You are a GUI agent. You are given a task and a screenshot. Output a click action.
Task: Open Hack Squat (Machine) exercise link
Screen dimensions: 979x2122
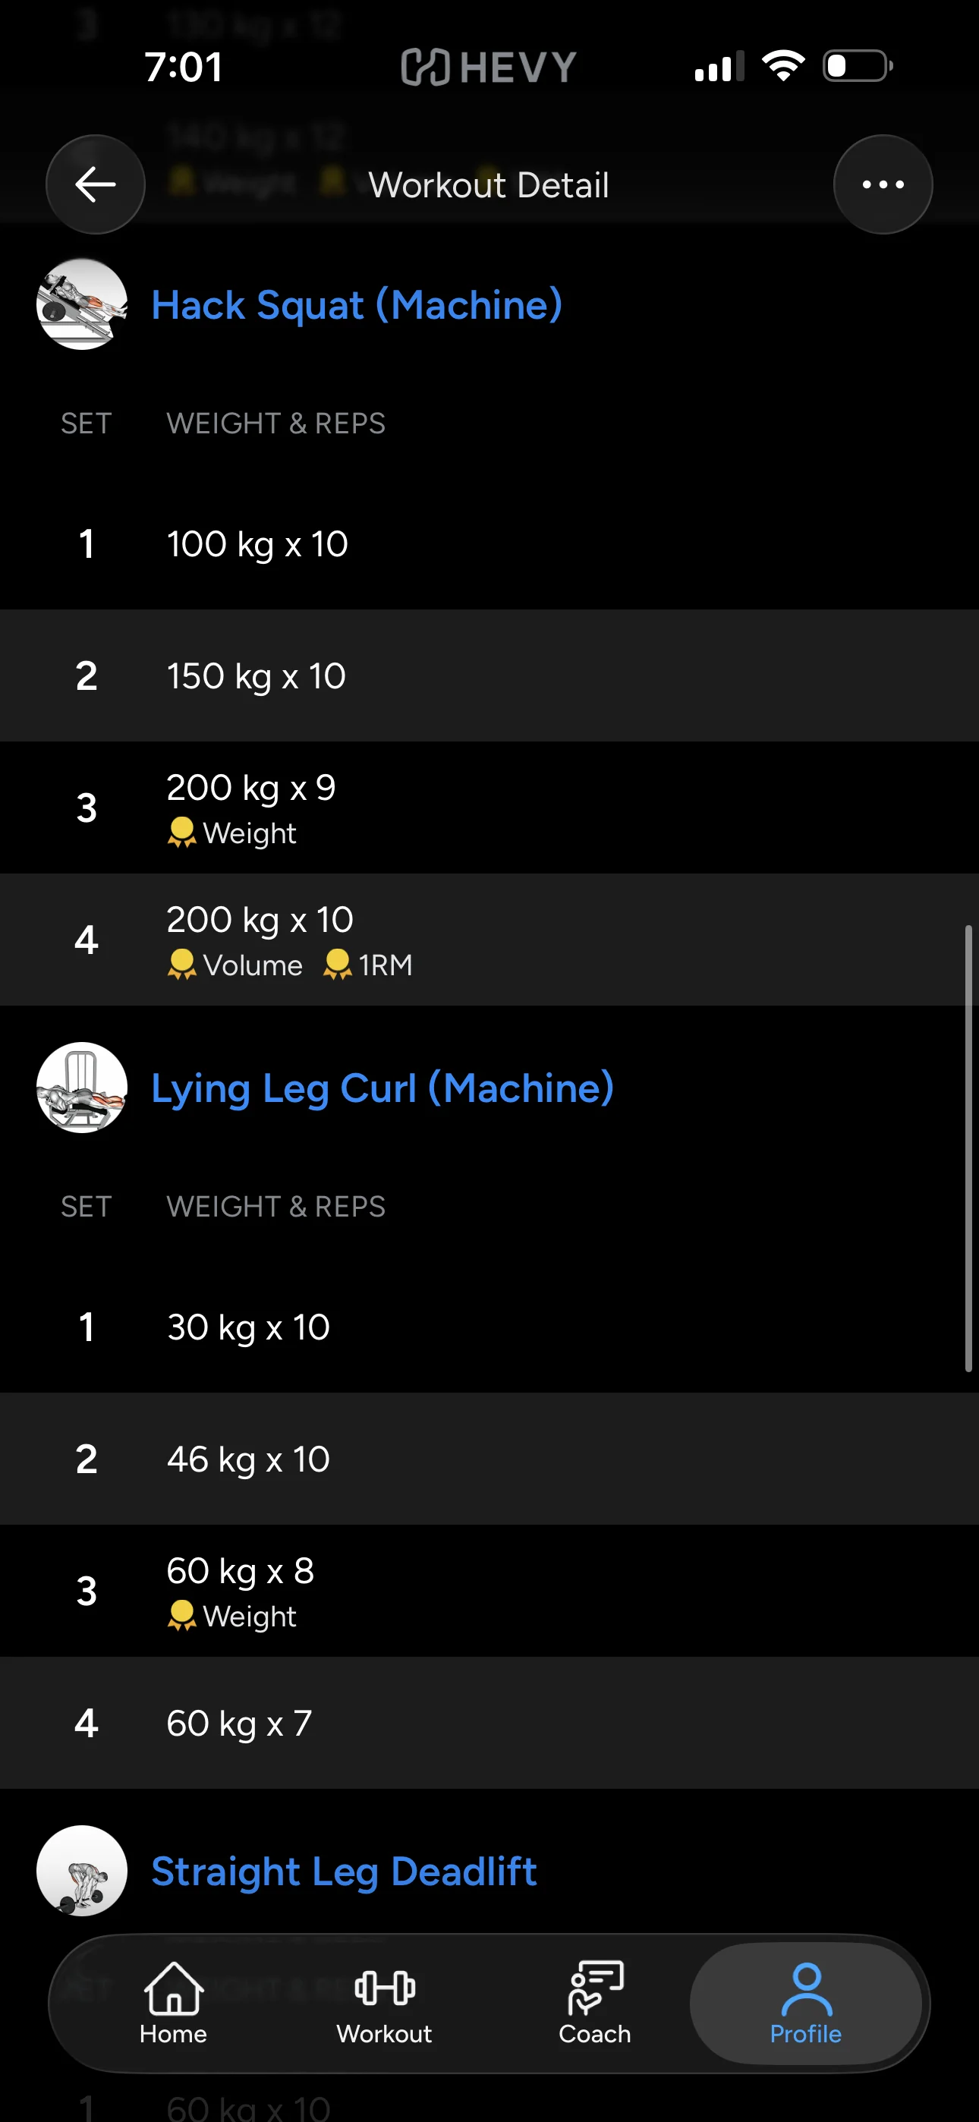tap(357, 305)
